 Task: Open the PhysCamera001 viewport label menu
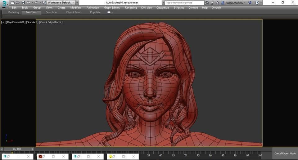[16, 22]
